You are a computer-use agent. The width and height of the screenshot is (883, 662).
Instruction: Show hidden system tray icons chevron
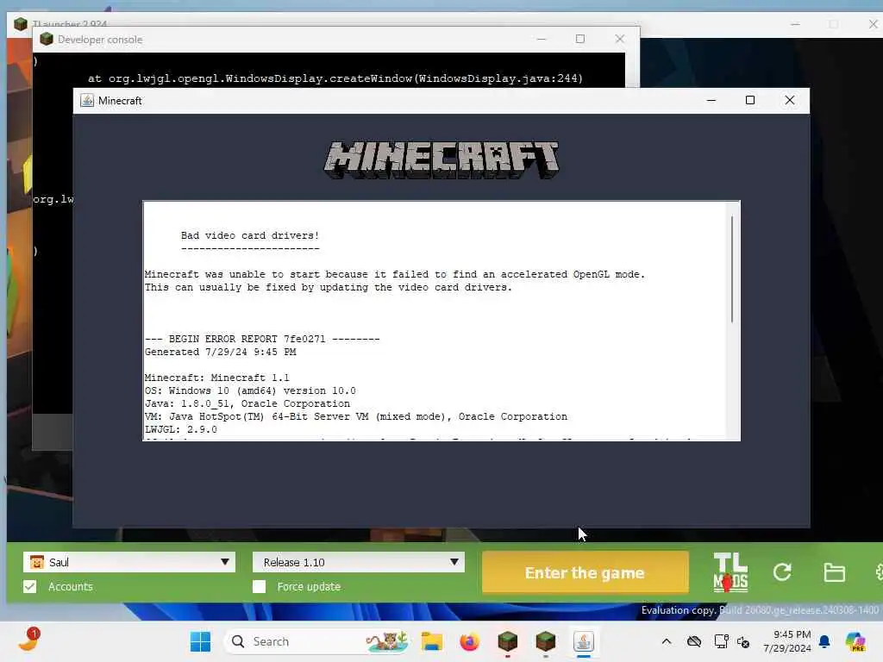pyautogui.click(x=667, y=641)
